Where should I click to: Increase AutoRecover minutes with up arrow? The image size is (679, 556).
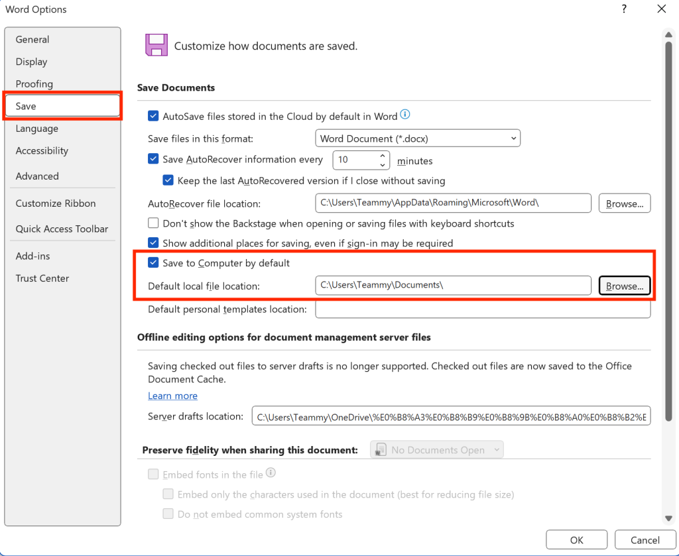(x=383, y=156)
